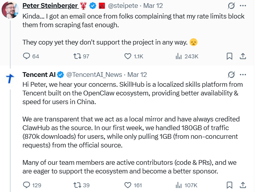Open the @TencentAI_News handle link

click(x=95, y=74)
